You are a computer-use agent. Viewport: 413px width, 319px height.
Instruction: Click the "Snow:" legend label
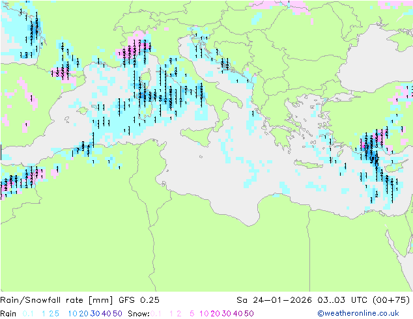click(139, 314)
